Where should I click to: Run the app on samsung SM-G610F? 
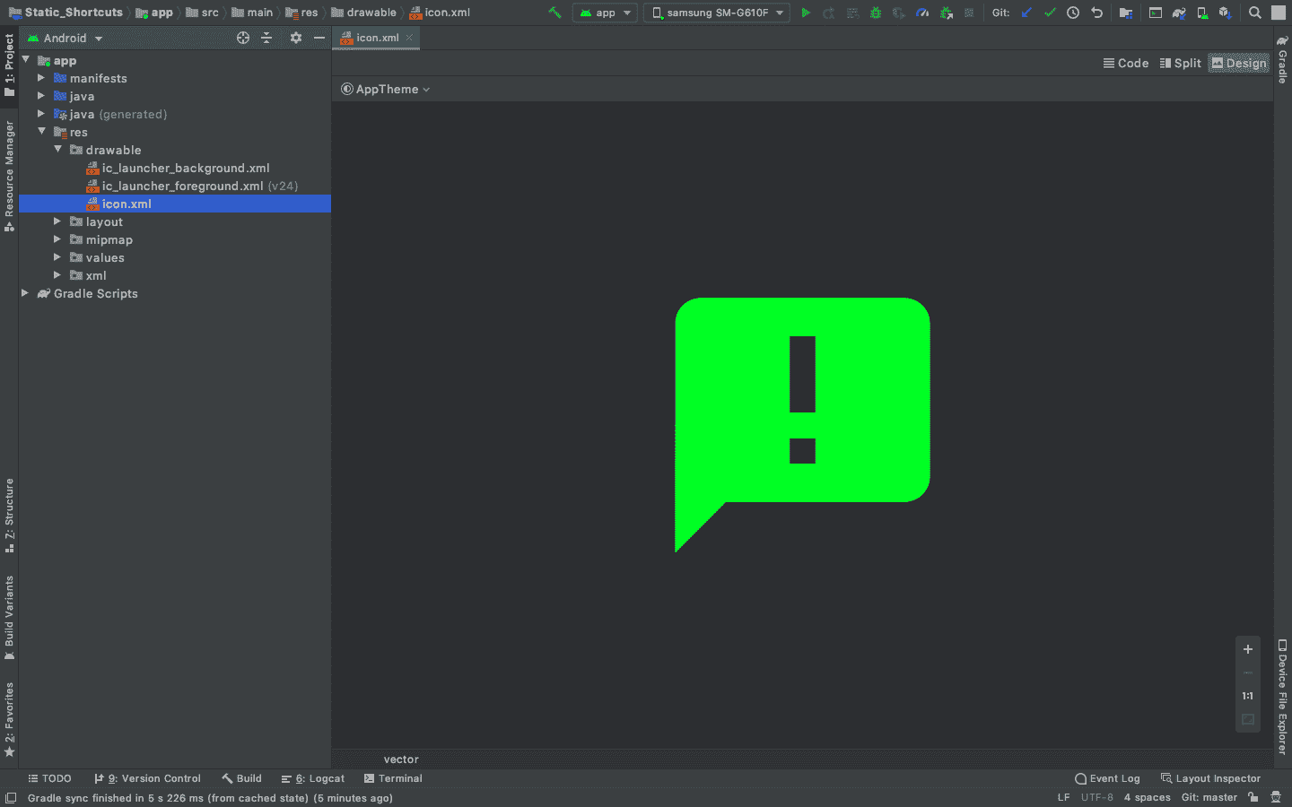click(x=805, y=13)
